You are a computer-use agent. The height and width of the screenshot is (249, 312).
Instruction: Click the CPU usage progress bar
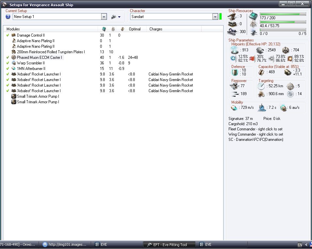coord(283,14)
